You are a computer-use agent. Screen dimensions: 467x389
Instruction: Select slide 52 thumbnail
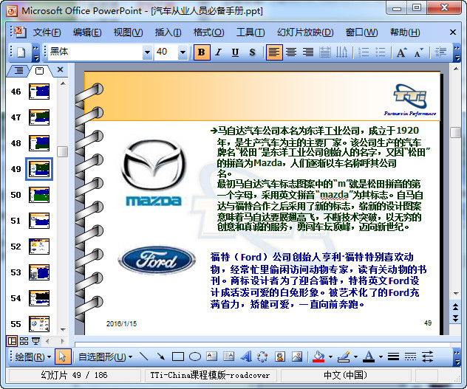point(39,247)
